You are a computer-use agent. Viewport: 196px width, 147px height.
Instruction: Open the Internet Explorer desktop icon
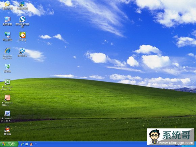[7, 53]
